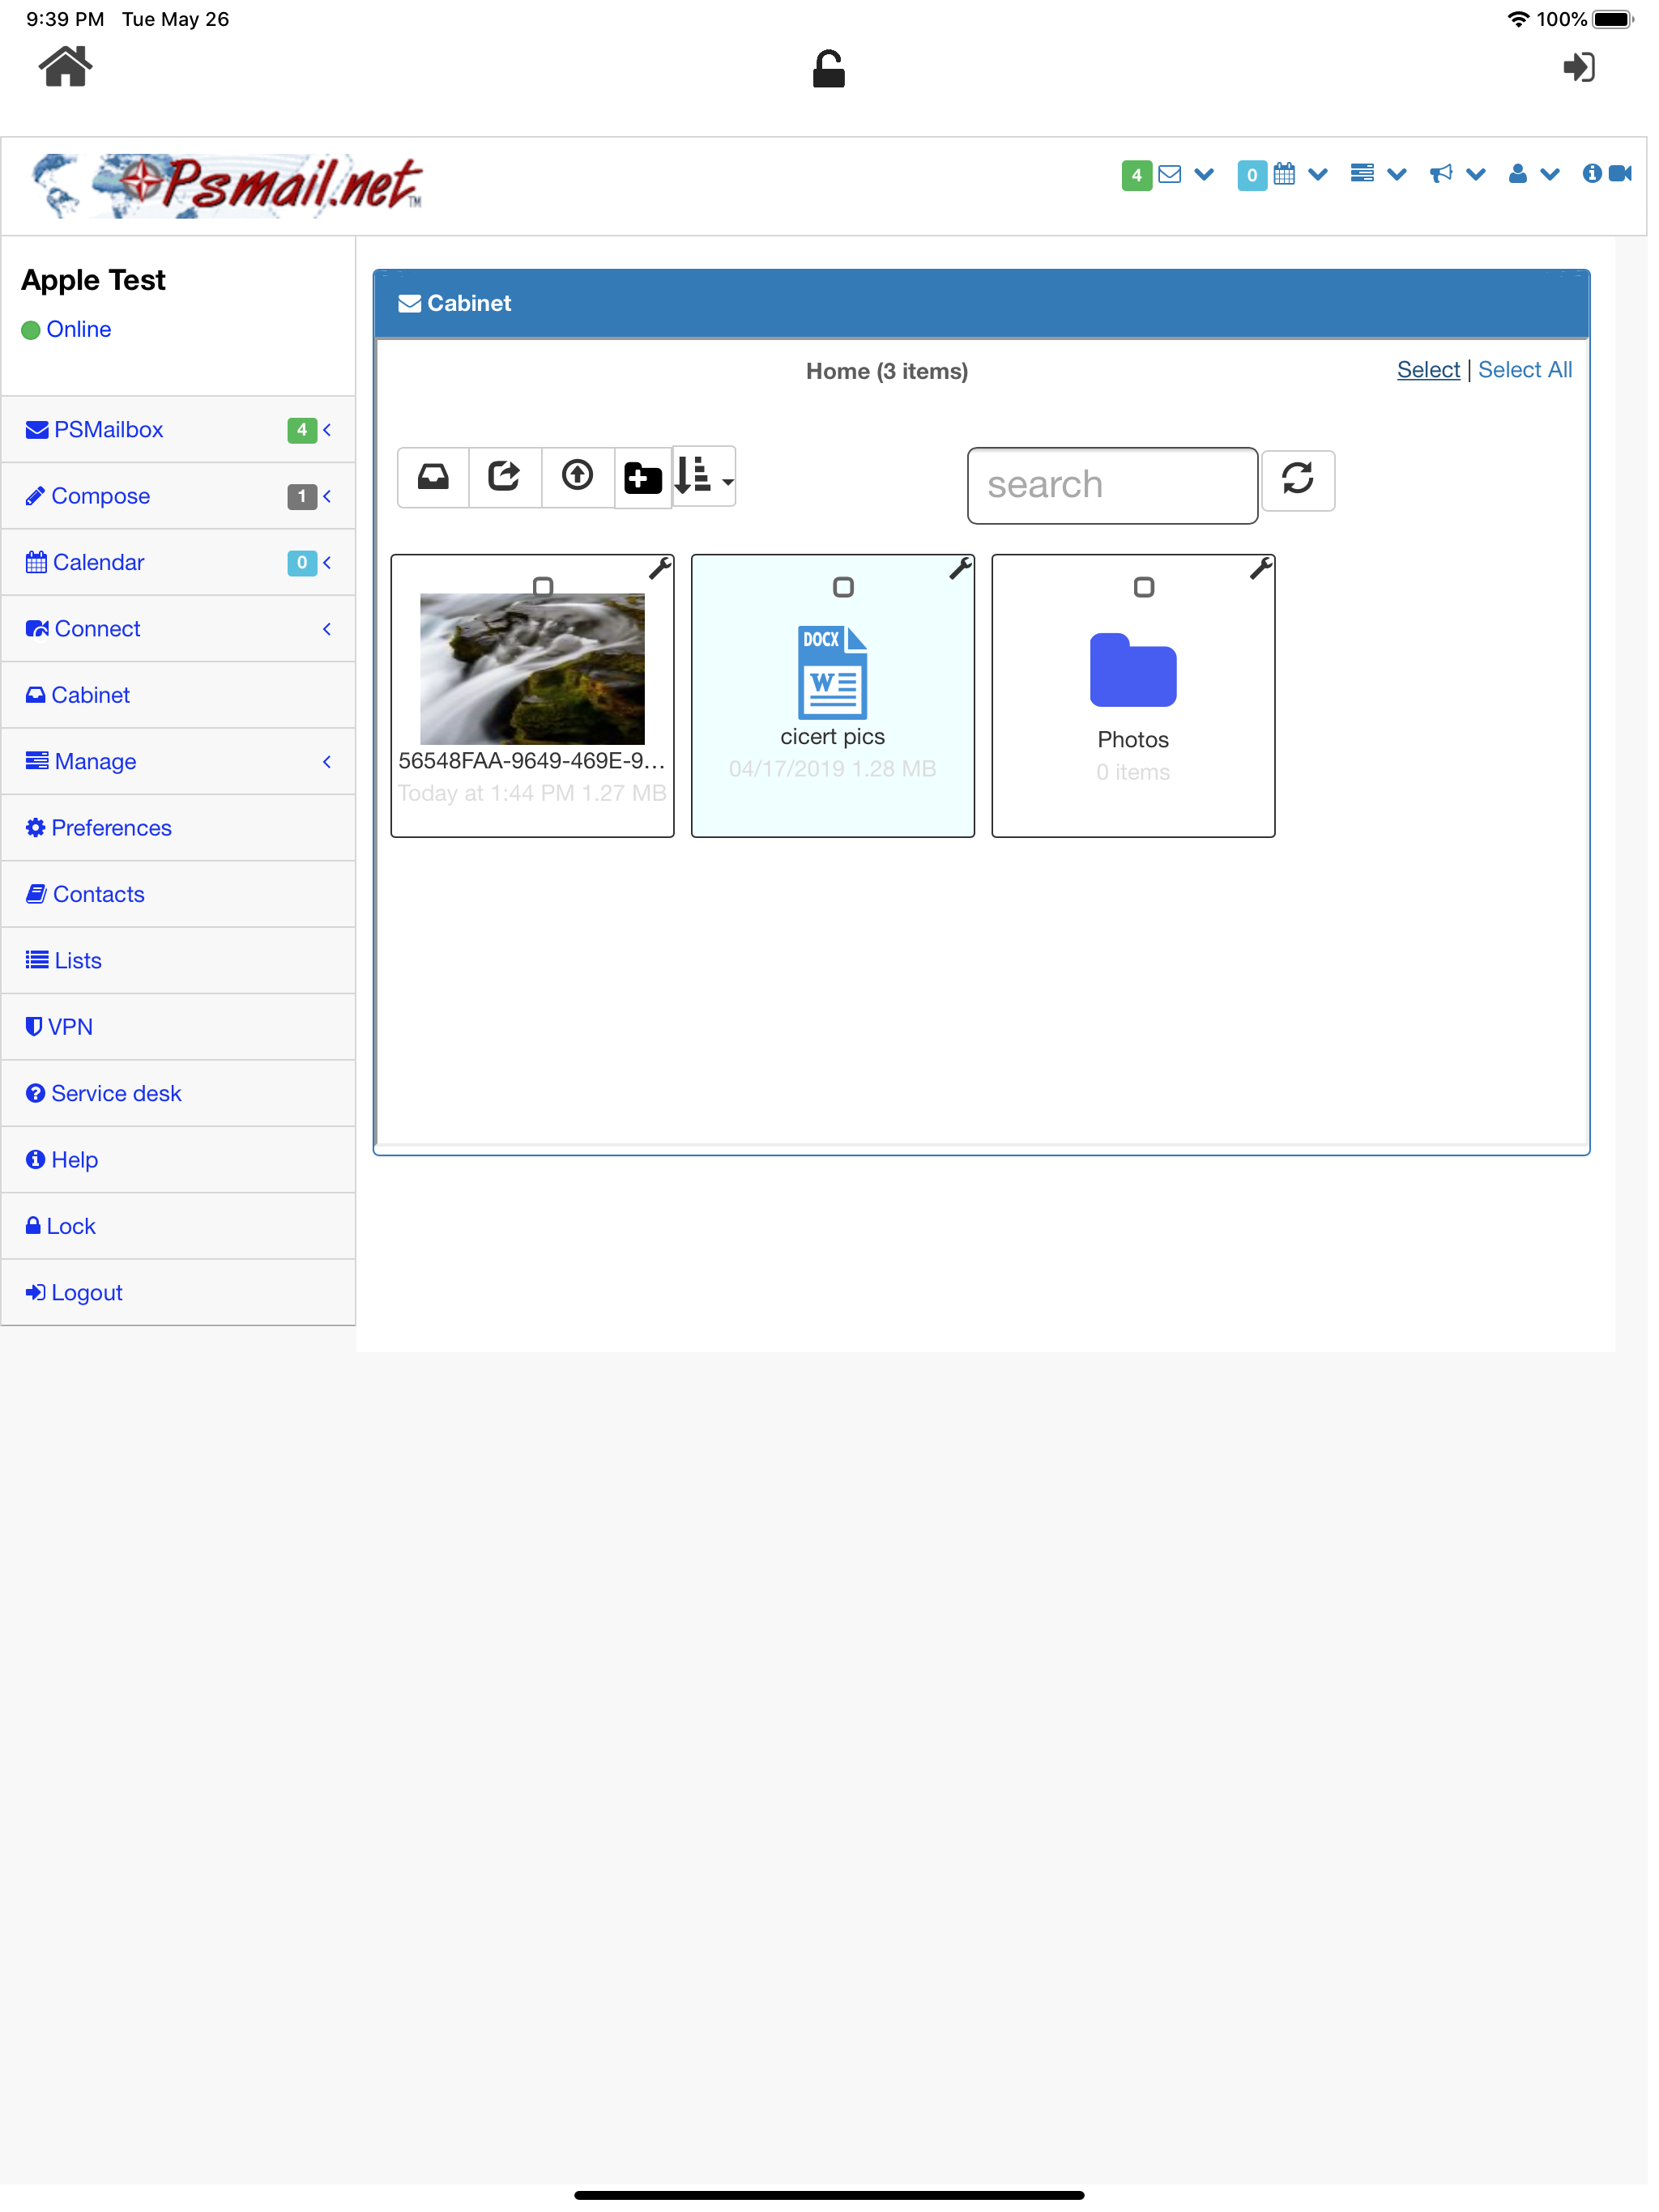Click the 56548FAA-9649-469E-9… file name
Viewport: 1659px width, 2212px height.
531,761
